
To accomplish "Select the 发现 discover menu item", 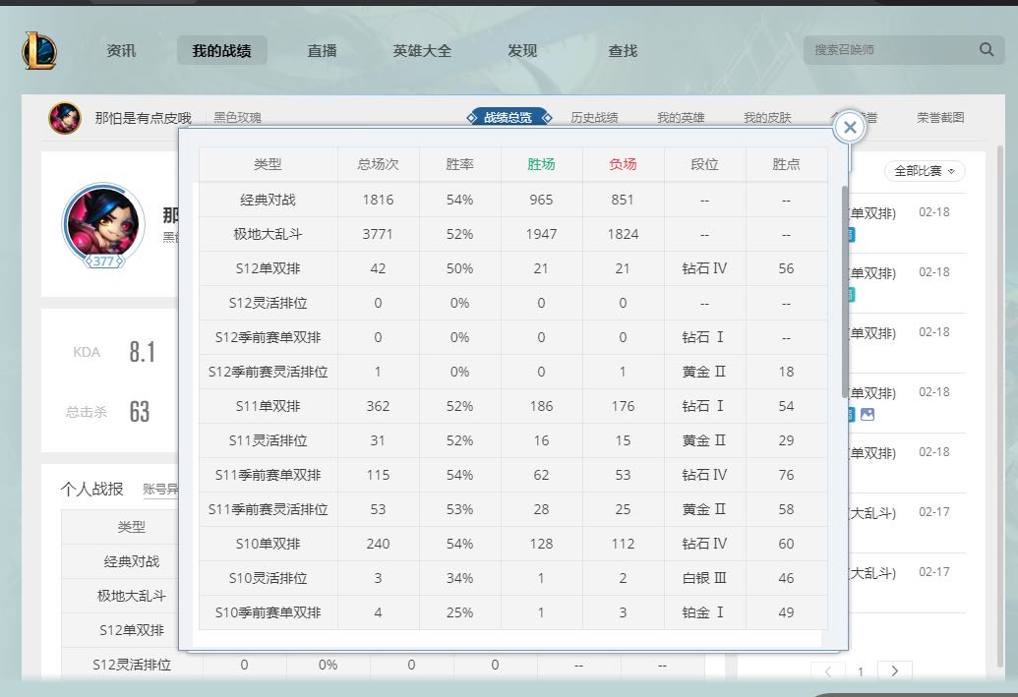I will [522, 50].
